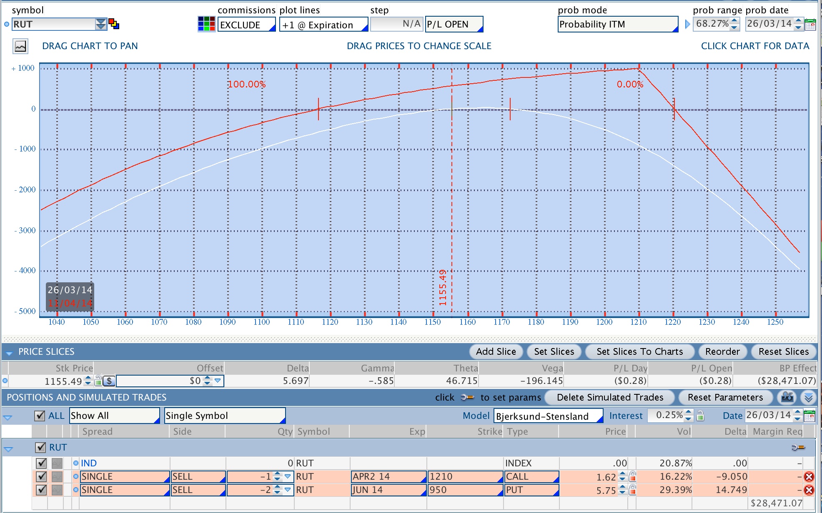Click the Reorder button
This screenshot has width=822, height=513.
[x=722, y=351]
